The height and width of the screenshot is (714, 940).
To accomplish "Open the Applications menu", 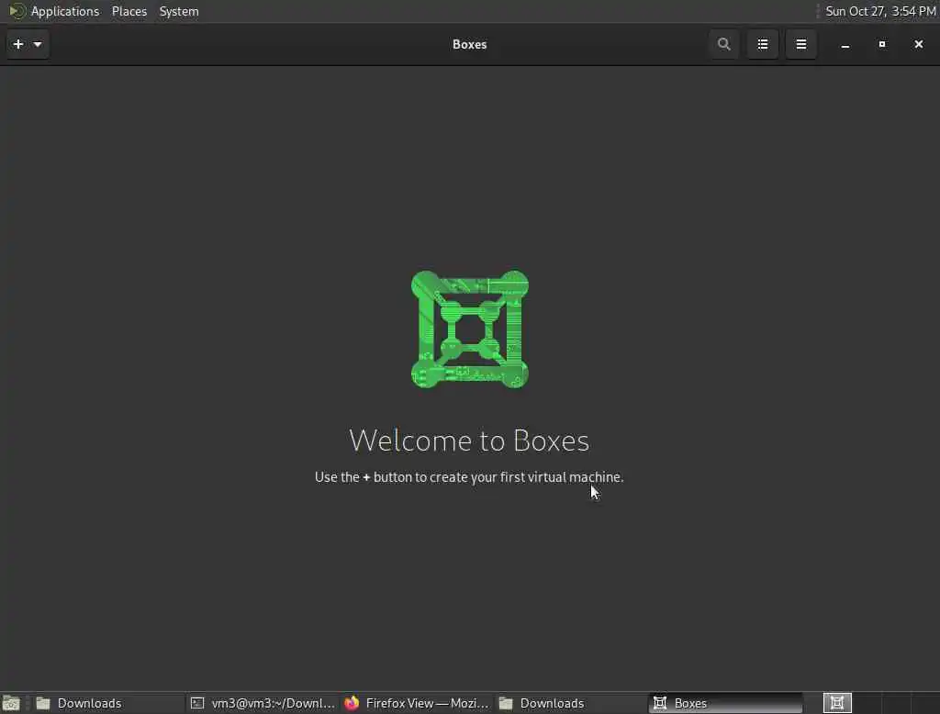I will tap(65, 11).
